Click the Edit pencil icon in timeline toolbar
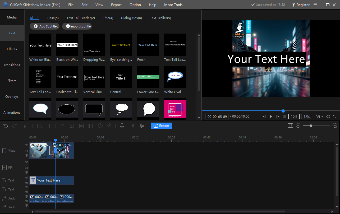The image size is (340, 214). click(39, 126)
